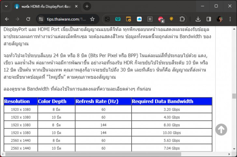Screen dimensions: 237x157
Task: Open the profile avatar menu
Action: tap(219, 19)
